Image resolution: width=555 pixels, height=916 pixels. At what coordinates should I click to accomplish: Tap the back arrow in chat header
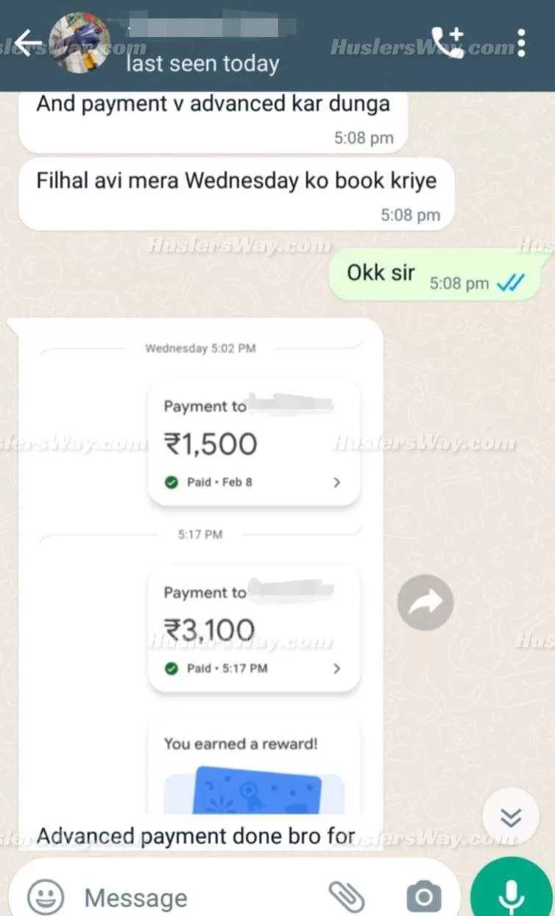(x=28, y=43)
